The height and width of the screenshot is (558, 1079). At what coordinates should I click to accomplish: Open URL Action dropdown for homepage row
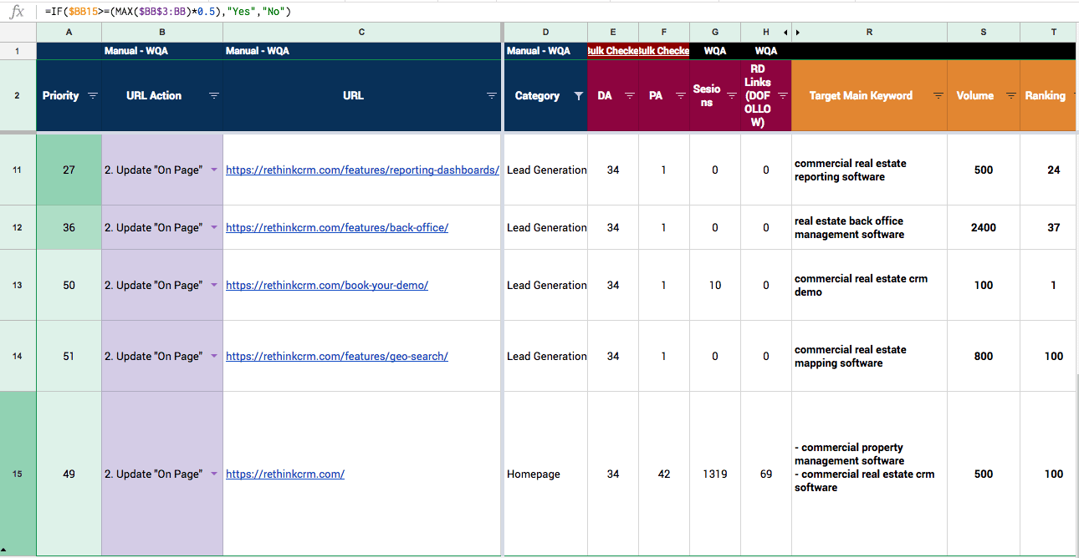(214, 474)
